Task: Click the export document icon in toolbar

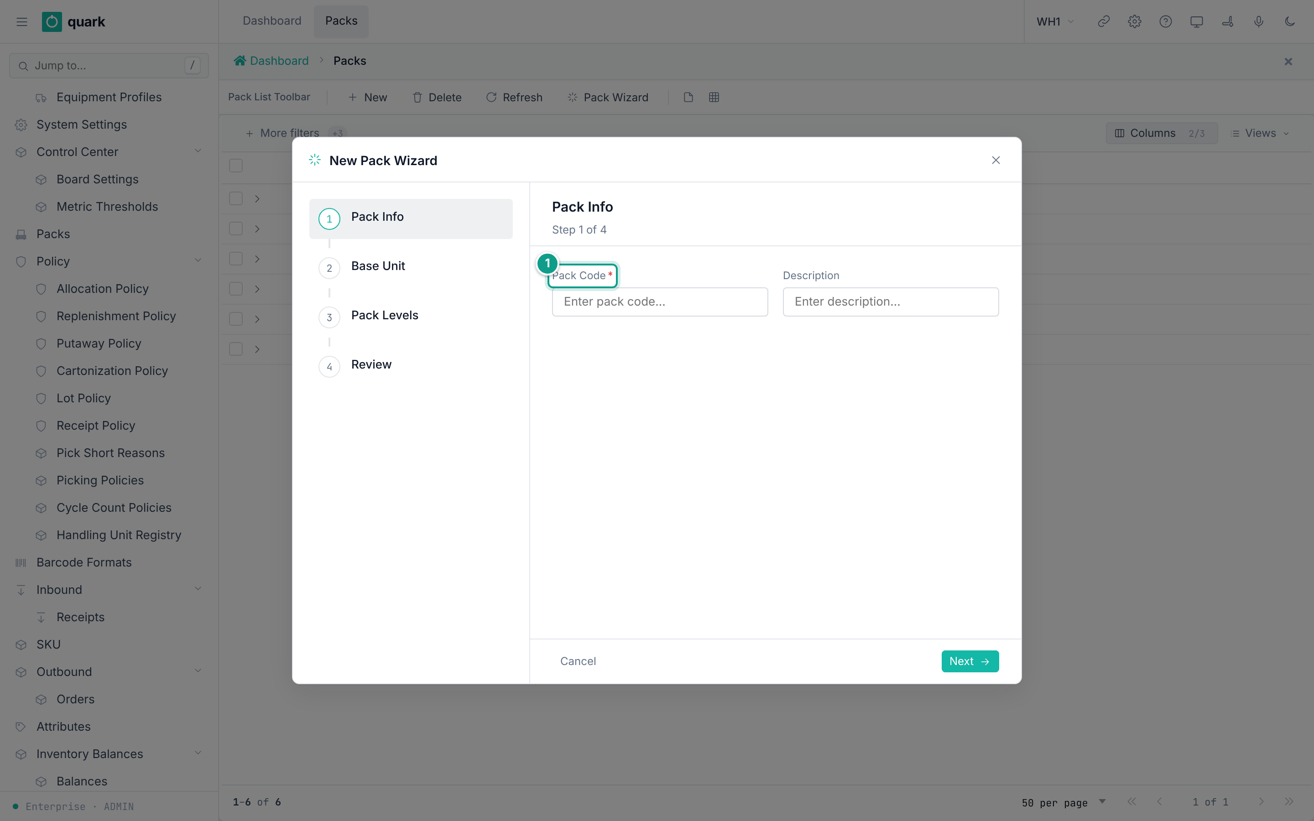Action: click(x=688, y=97)
